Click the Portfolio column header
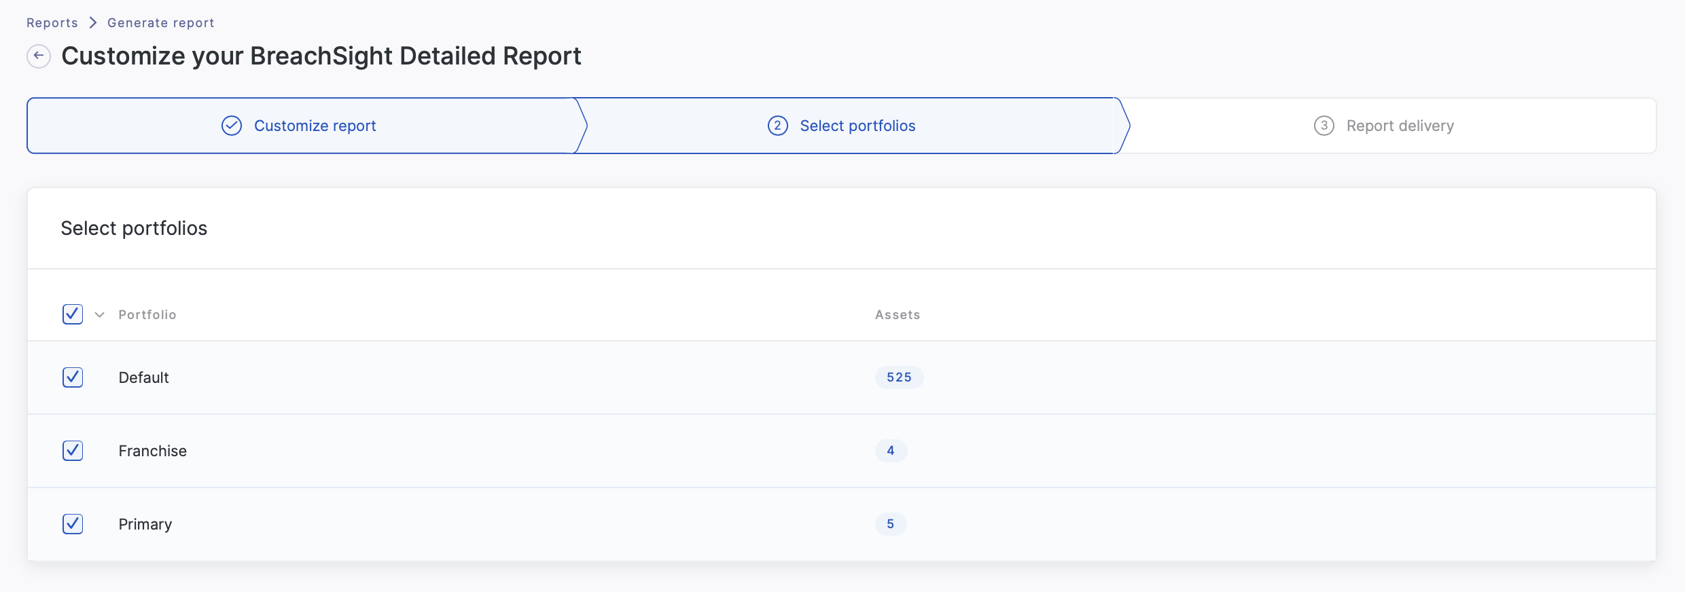This screenshot has height=592, width=1685. tap(147, 315)
